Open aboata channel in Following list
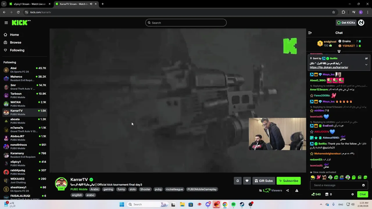 [x=25, y=121]
